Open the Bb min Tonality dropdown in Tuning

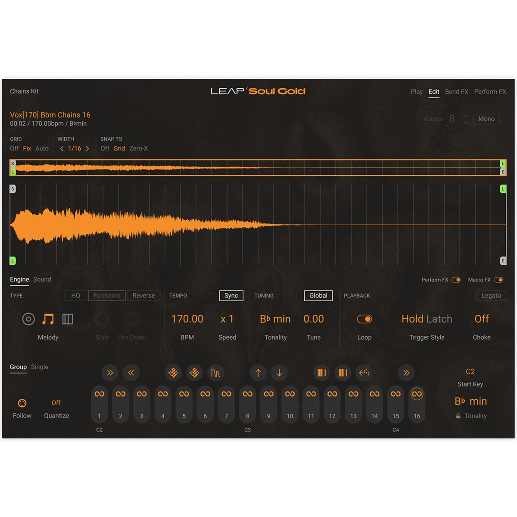pos(275,319)
